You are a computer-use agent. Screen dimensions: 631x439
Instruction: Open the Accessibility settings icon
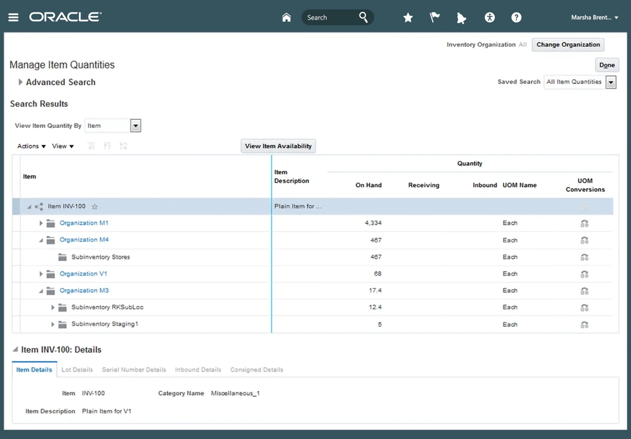(490, 17)
